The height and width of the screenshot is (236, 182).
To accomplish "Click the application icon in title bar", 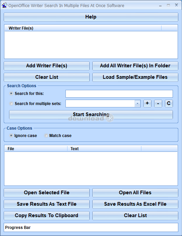I will (4, 5).
